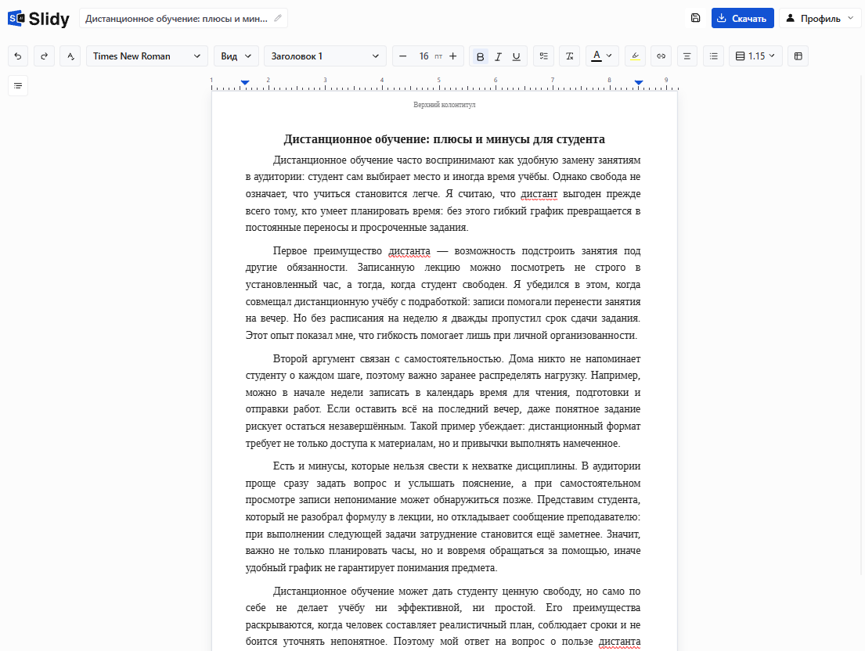Click the words "Второй аргумент" in the text
Image resolution: width=865 pixels, height=651 pixels.
coord(313,359)
